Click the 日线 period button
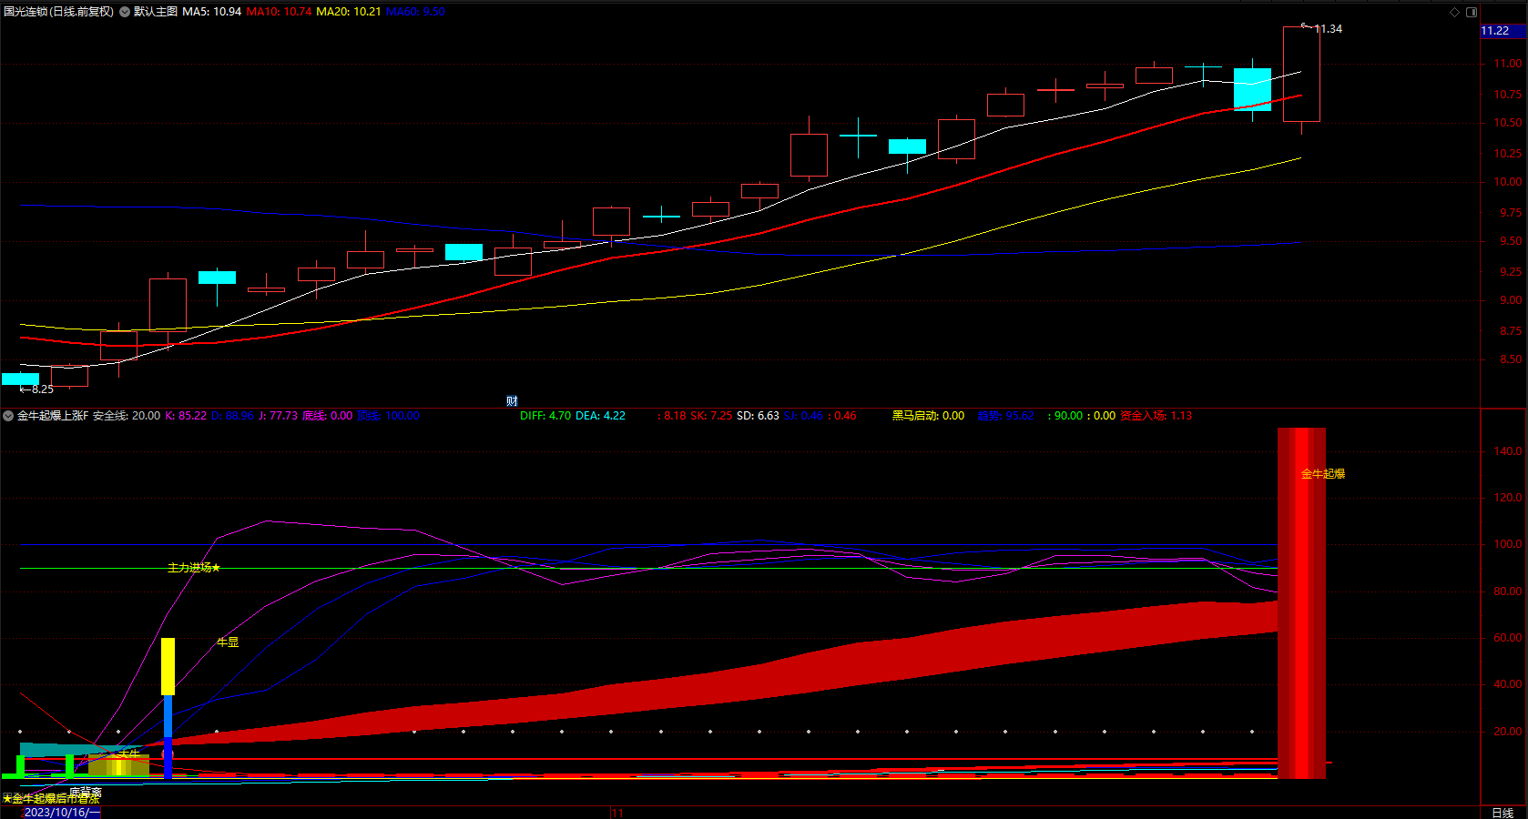 click(1503, 813)
